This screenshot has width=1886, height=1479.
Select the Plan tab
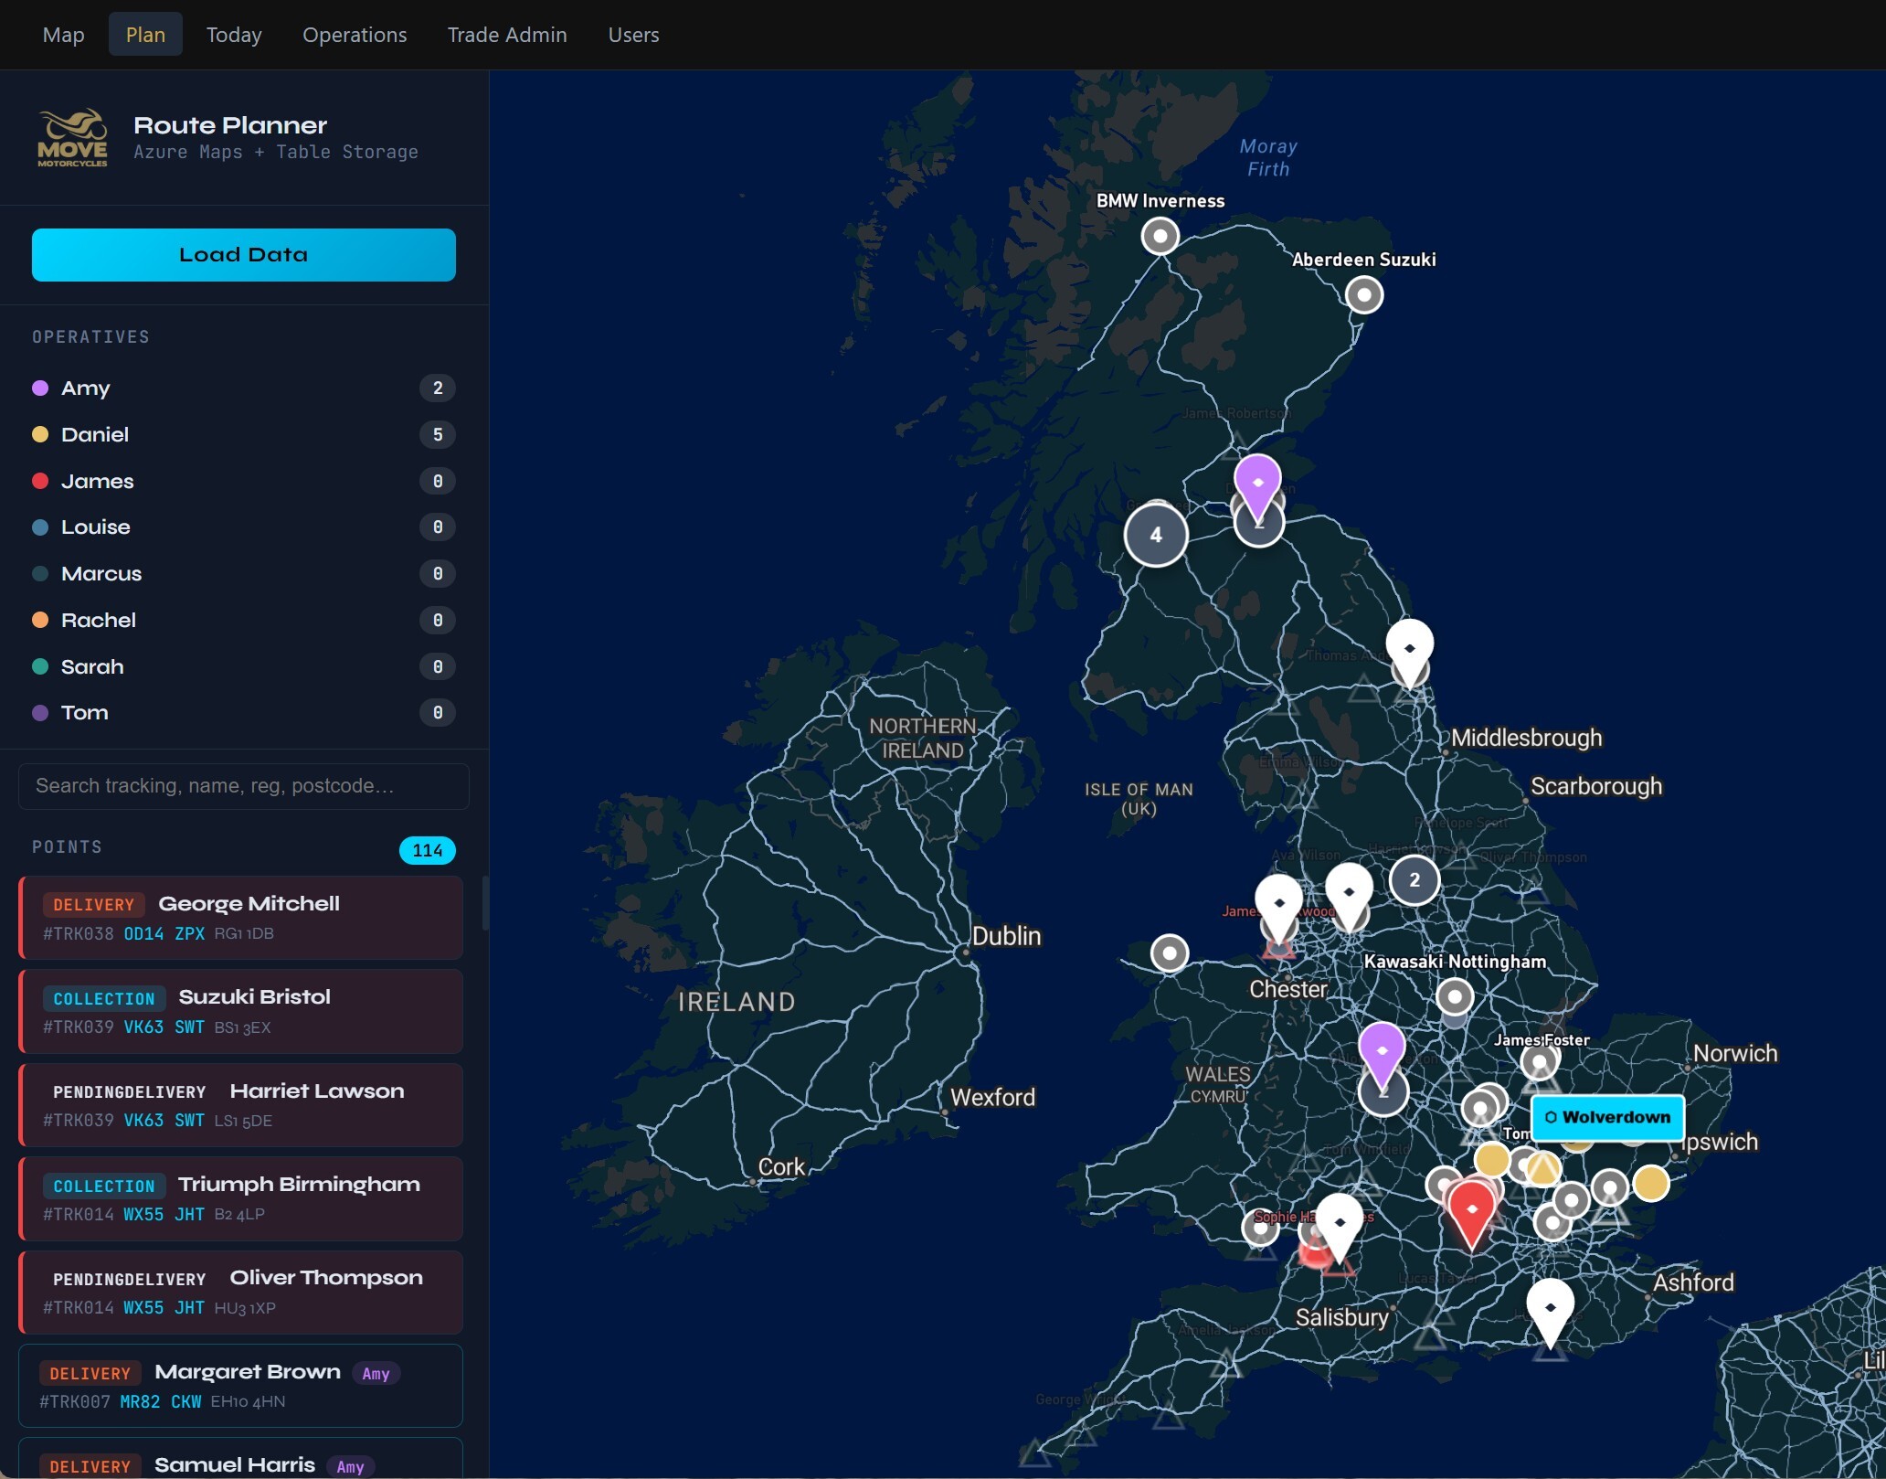coord(145,35)
